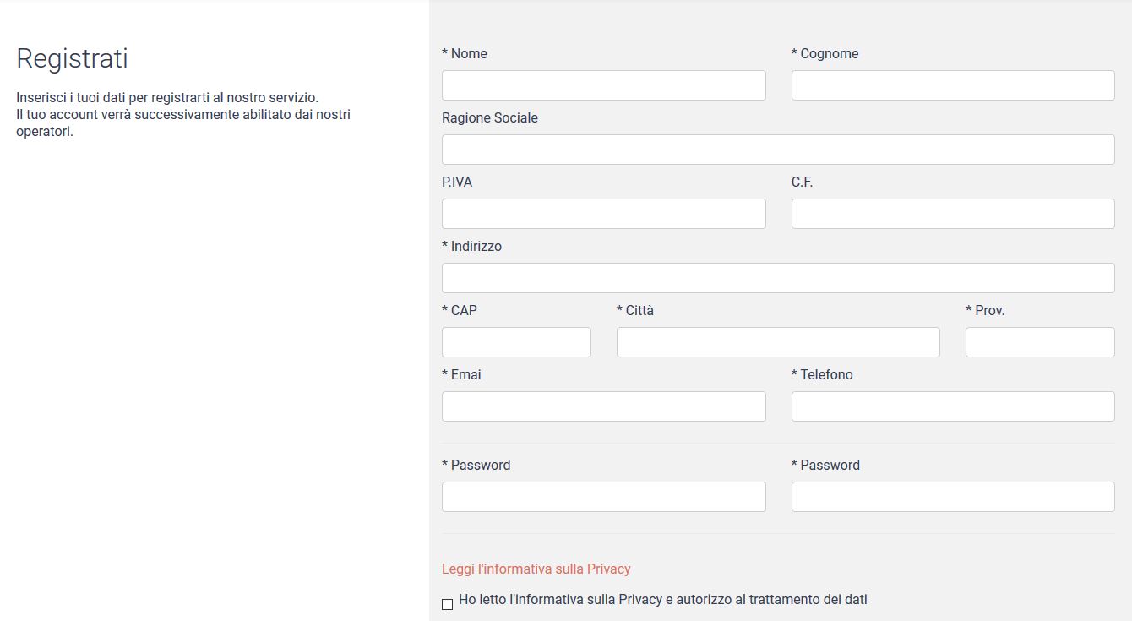Open Leggi l'informativa sulla Privacy link

pos(536,569)
